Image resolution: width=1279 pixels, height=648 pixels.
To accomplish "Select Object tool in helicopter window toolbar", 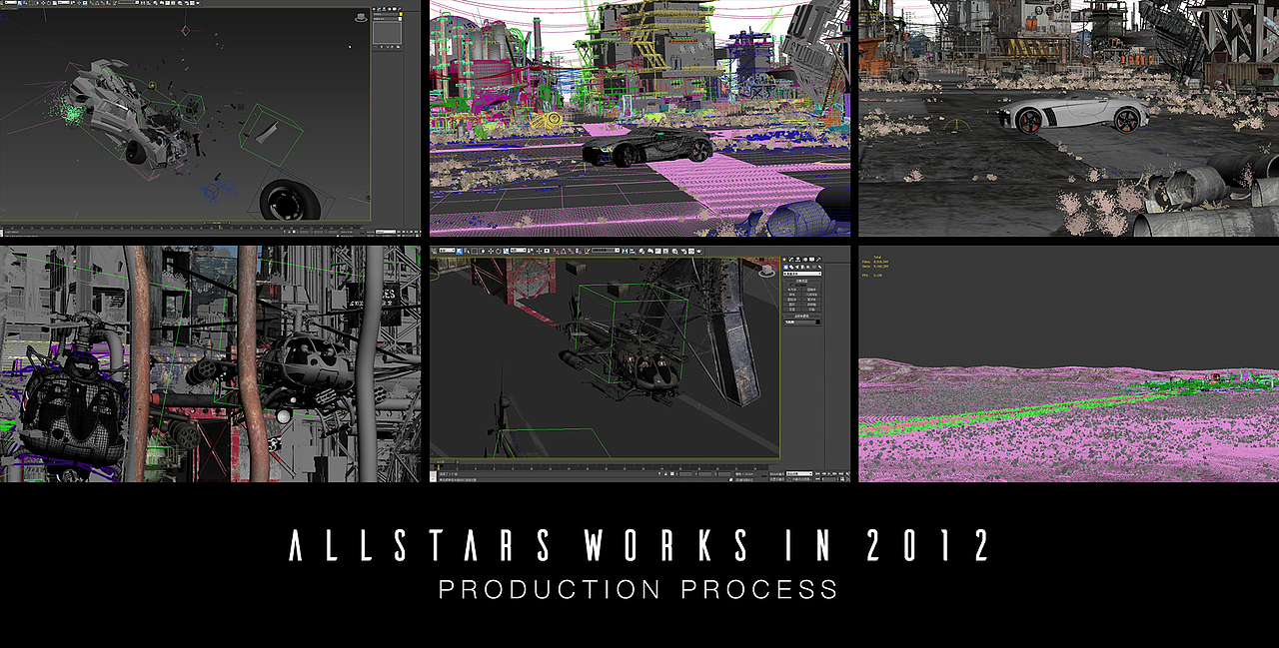I will [x=460, y=251].
